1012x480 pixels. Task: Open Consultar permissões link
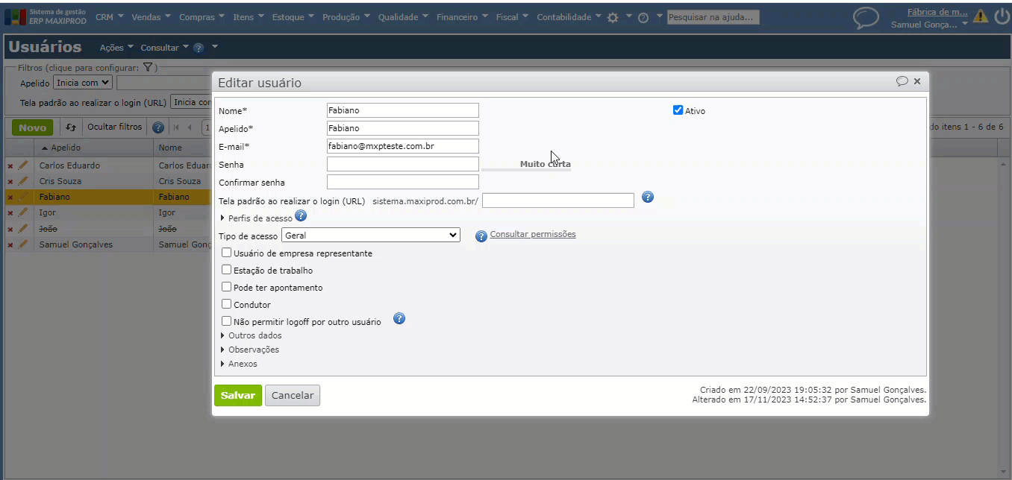point(533,234)
